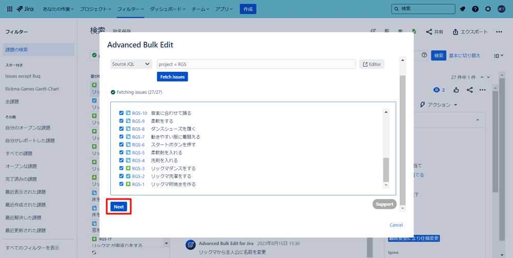Select Rickma Games Gantt-Chart filter in sidebar
513x258 pixels.
click(x=32, y=89)
